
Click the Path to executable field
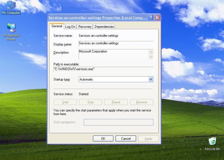pyautogui.click(x=103, y=69)
